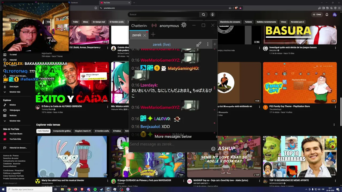Bookmark this page in the browser
342x192 pixels.
[96, 8]
